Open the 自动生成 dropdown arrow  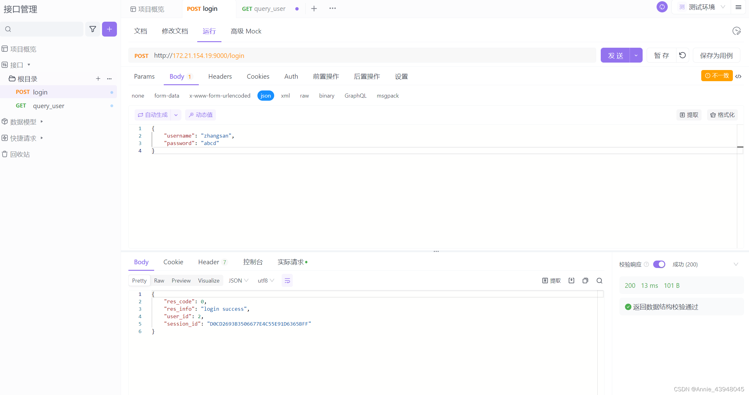[x=176, y=115]
